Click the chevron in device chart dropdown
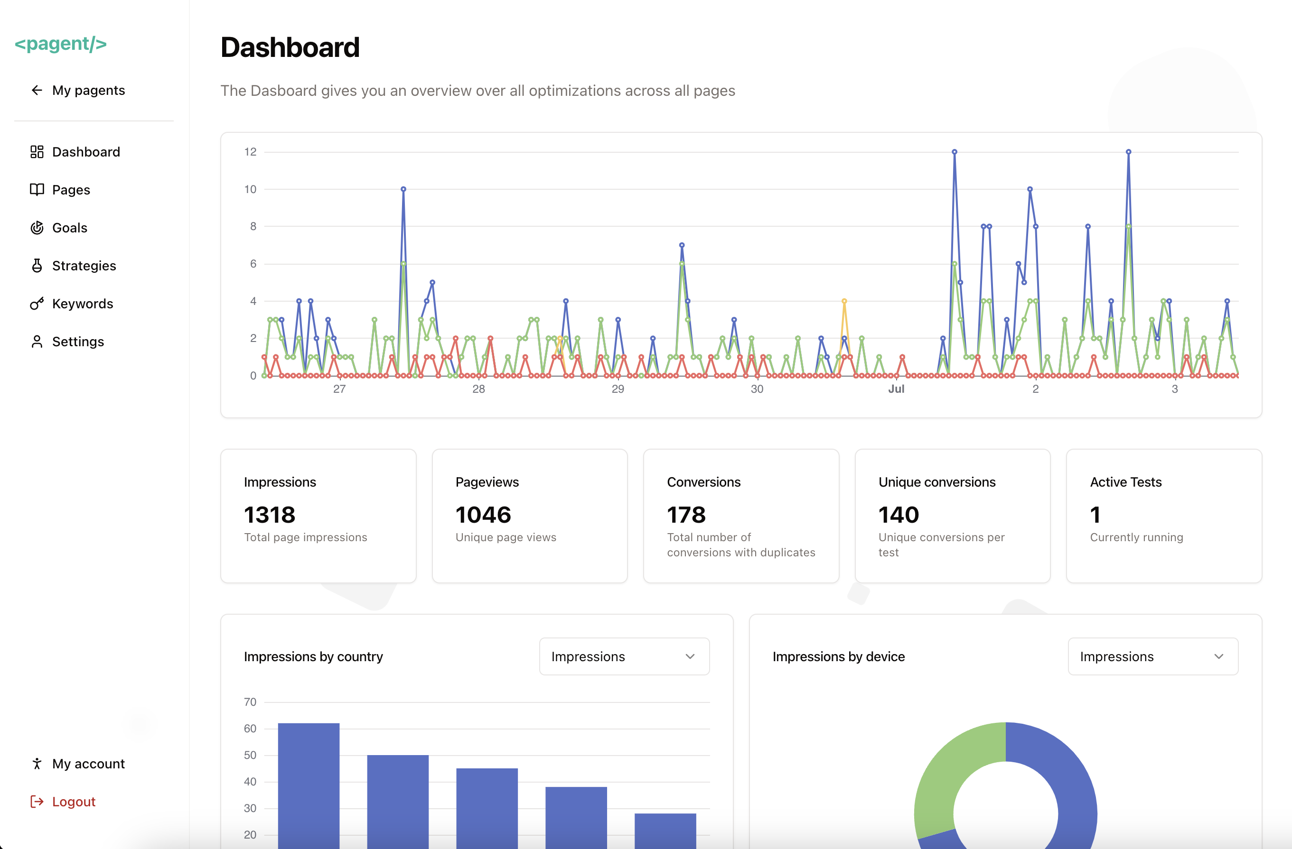 pos(1219,656)
